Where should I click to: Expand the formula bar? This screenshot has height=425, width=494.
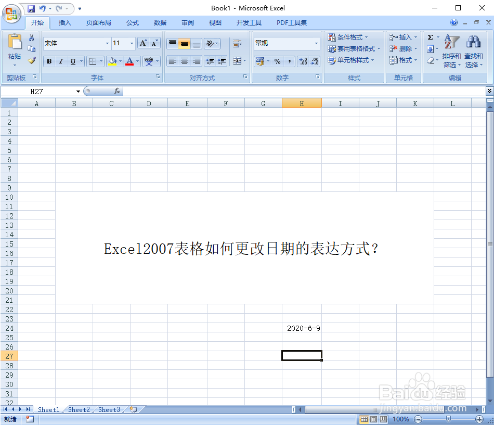click(489, 91)
